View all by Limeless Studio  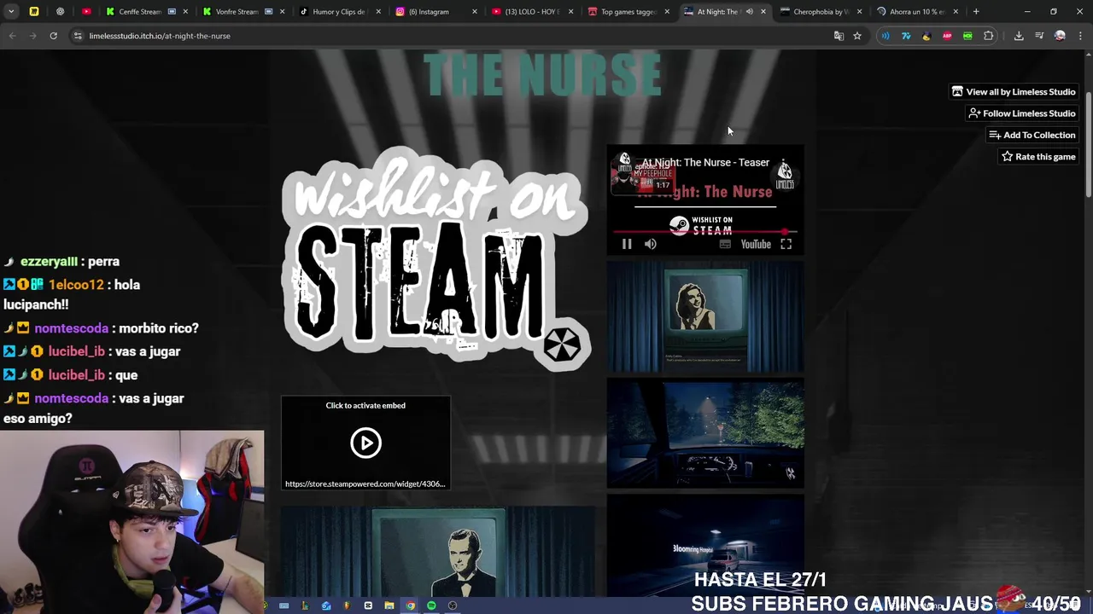1014,91
